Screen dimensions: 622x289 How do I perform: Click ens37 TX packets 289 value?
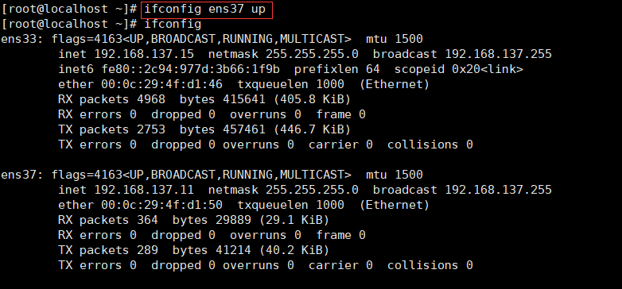coord(148,250)
